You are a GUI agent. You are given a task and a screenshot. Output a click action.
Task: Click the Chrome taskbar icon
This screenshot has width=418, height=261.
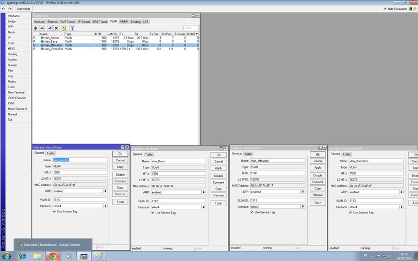pos(53,256)
